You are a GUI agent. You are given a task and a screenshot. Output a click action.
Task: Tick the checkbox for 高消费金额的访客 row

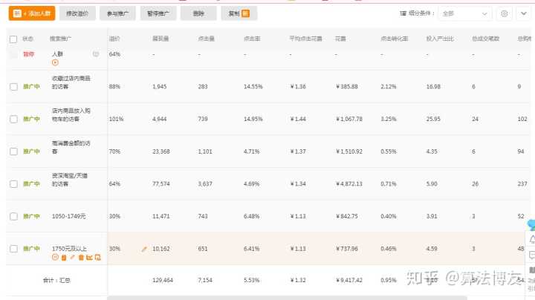(x=13, y=151)
